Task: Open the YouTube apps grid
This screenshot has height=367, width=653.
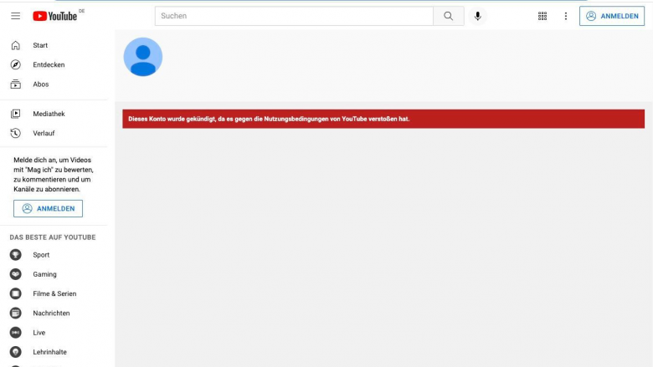Action: click(542, 16)
